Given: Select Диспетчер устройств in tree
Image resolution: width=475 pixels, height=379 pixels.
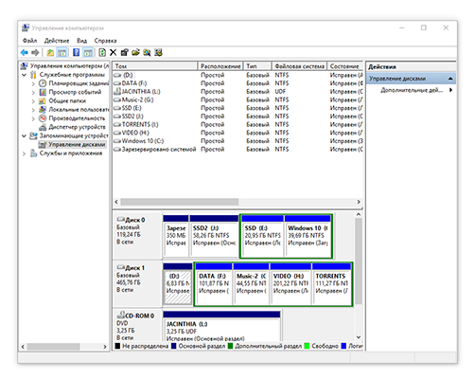Looking at the screenshot, I should point(77,127).
